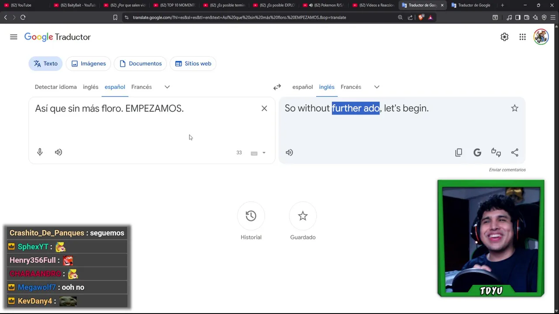Open the music note playlist icon
This screenshot has width=559, height=314.
[x=509, y=17]
